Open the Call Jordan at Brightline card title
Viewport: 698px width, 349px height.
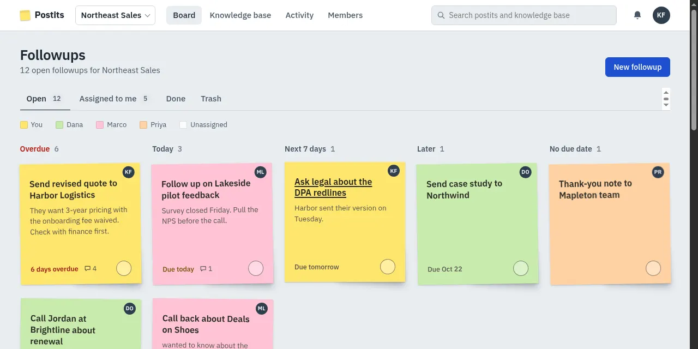(x=63, y=330)
